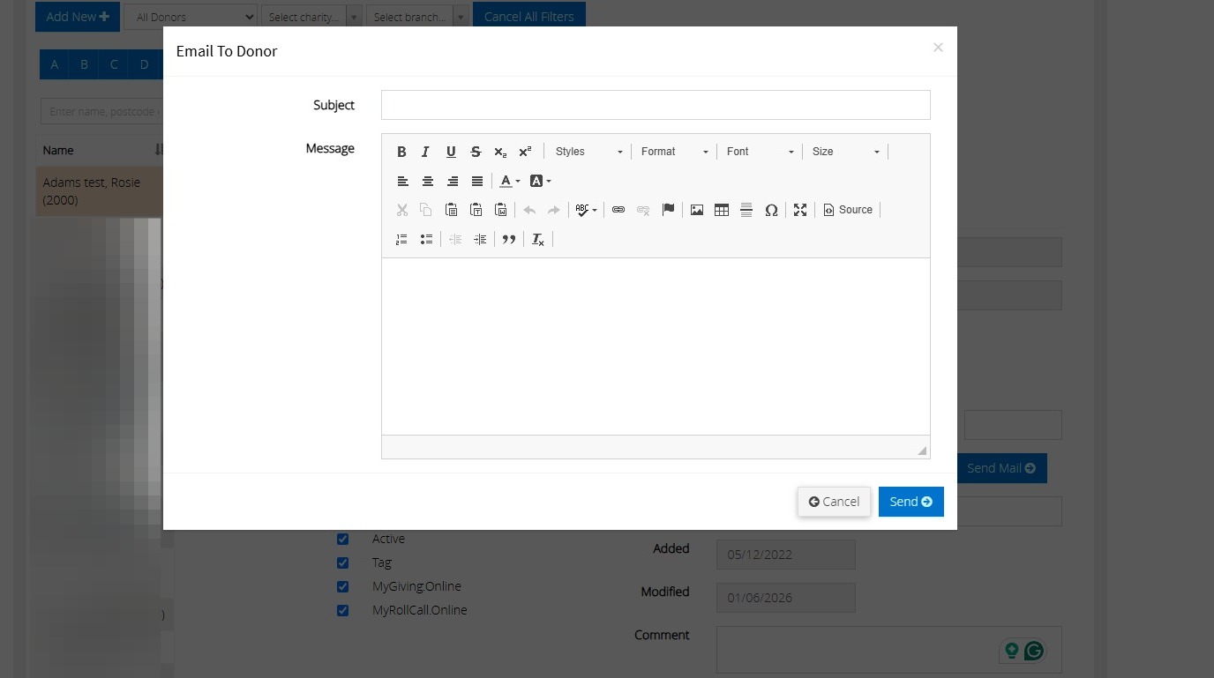Click into message body area
Image resolution: width=1214 pixels, height=678 pixels.
click(656, 346)
